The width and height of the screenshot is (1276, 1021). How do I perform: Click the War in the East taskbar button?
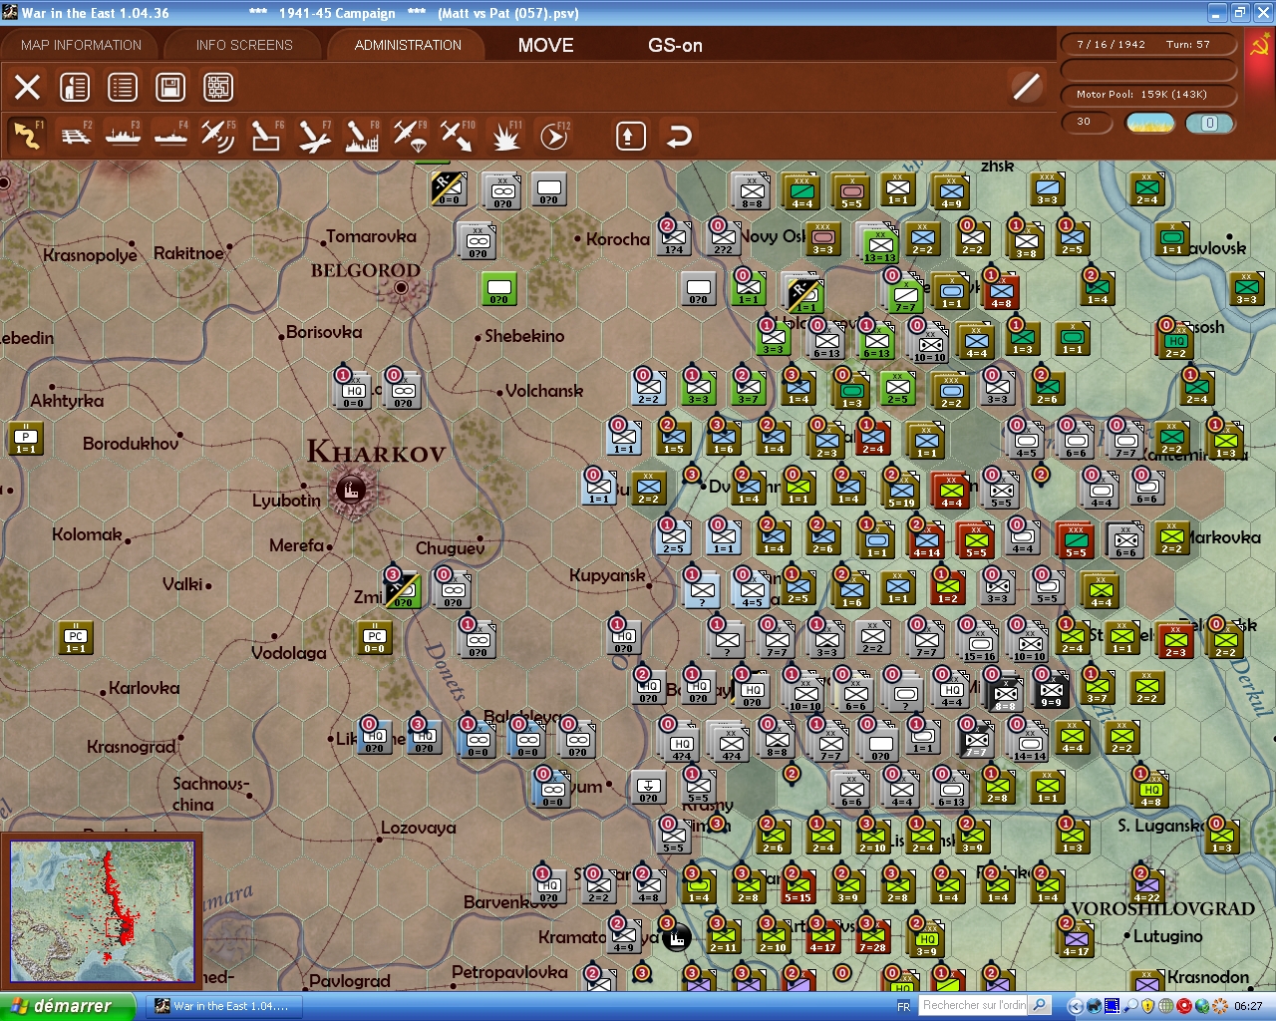[226, 1006]
